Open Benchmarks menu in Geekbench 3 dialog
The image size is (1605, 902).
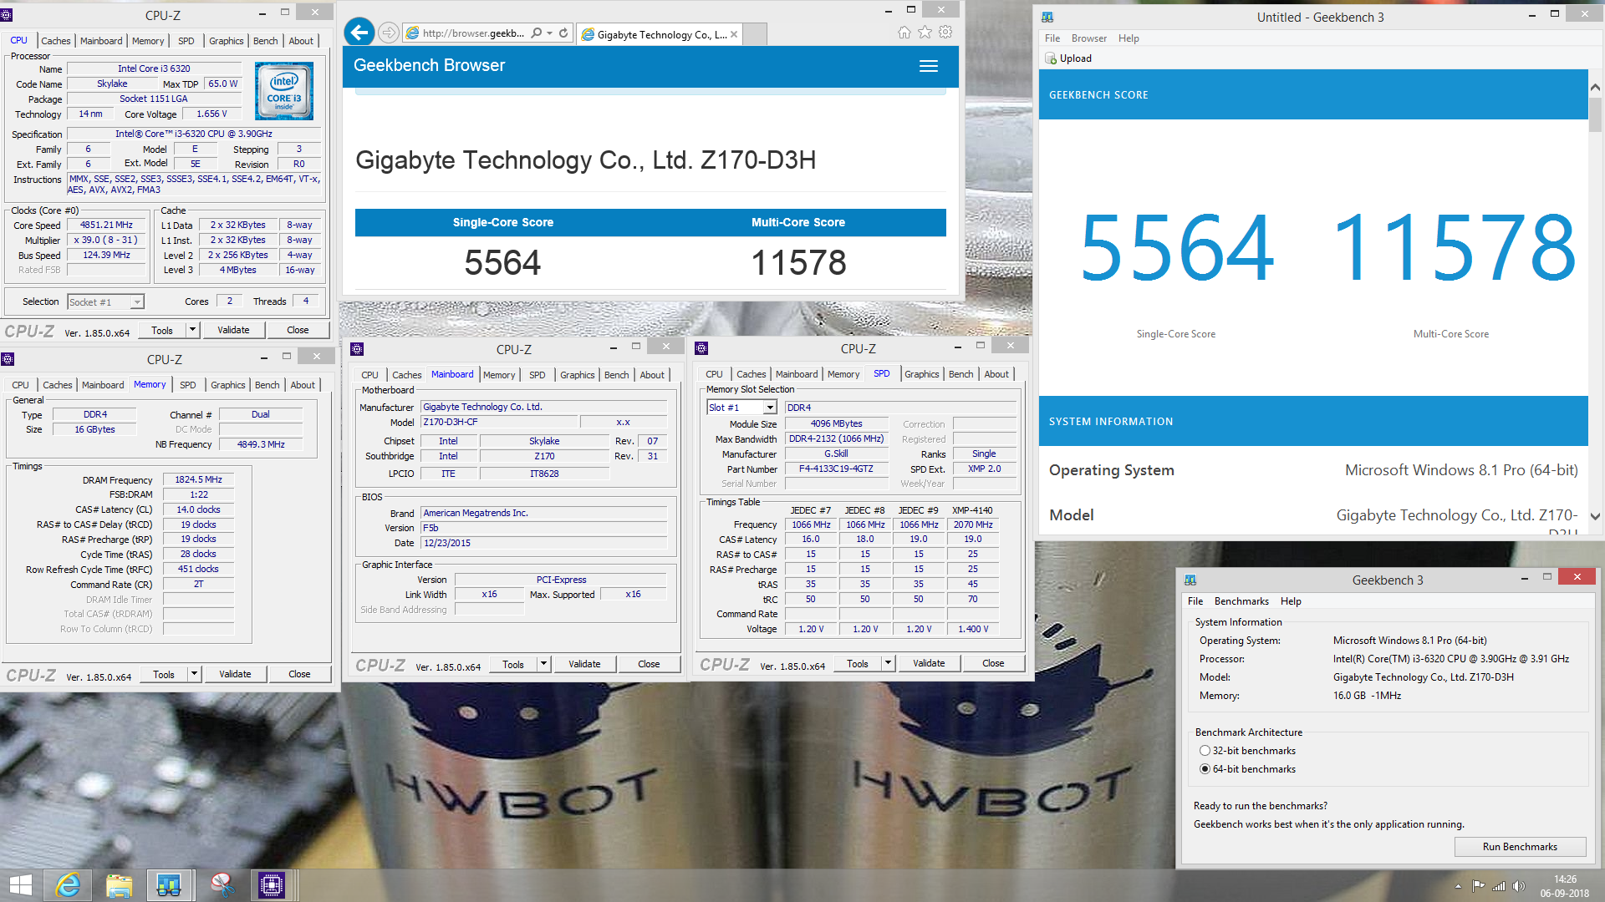pyautogui.click(x=1241, y=601)
